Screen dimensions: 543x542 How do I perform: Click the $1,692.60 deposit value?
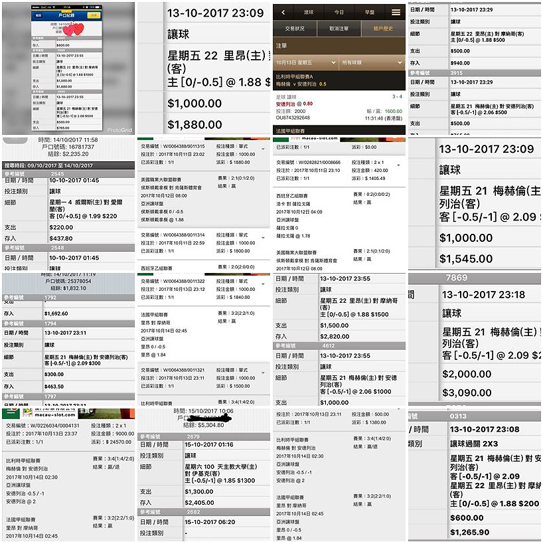coord(56,314)
